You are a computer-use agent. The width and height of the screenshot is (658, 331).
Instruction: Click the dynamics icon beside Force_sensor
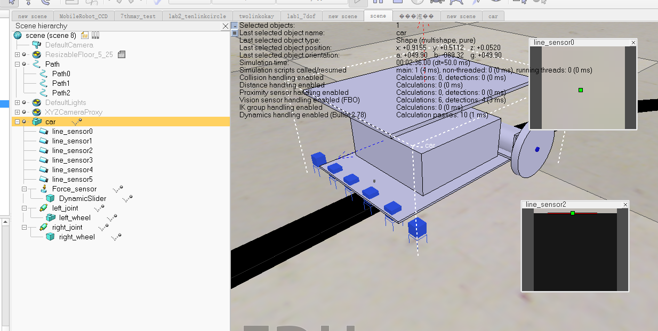118,189
